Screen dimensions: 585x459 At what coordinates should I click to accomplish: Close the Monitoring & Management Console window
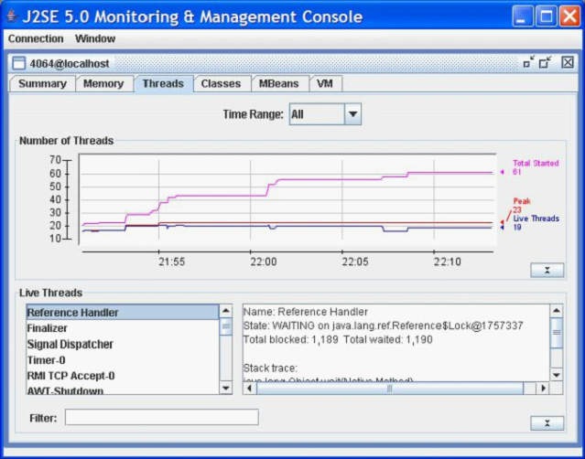tap(570, 16)
